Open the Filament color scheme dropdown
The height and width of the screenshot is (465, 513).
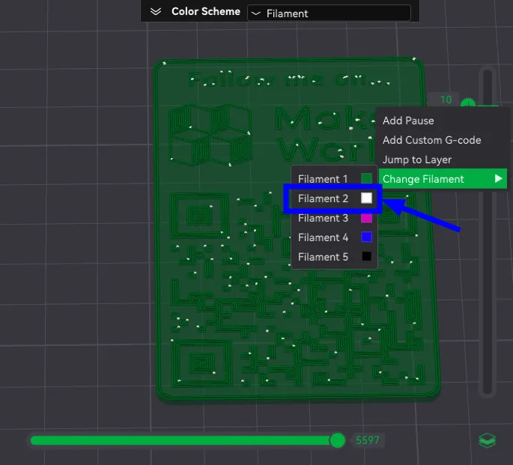pyautogui.click(x=329, y=13)
